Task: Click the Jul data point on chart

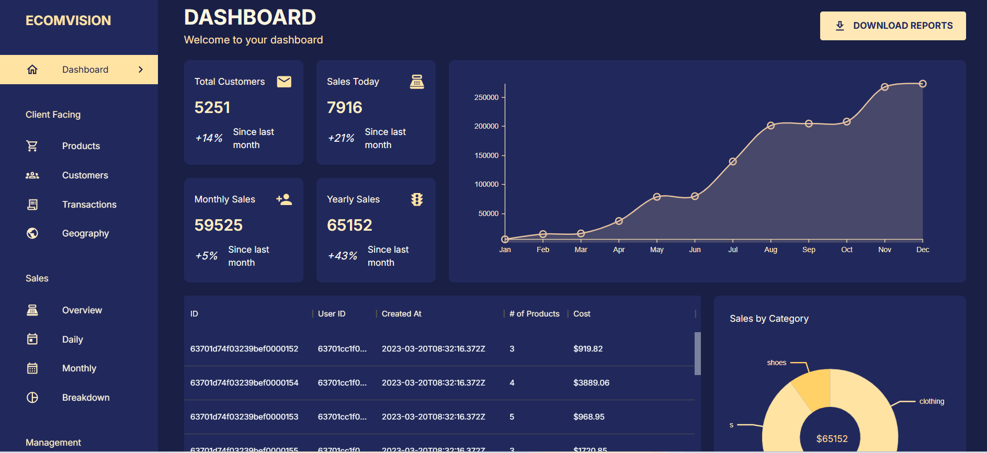Action: (x=733, y=162)
